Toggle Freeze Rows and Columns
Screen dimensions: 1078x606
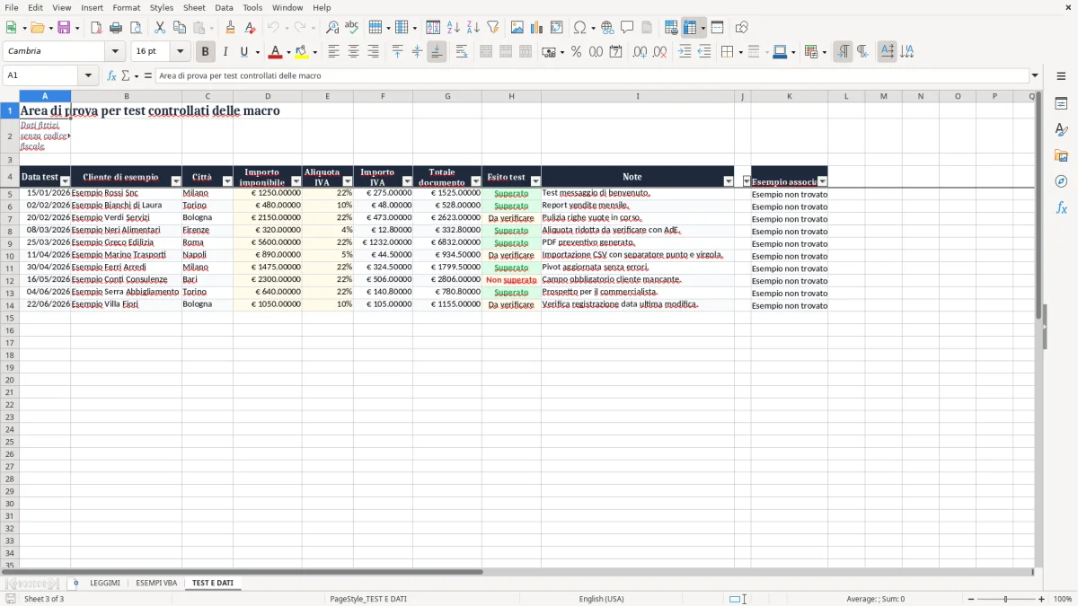click(x=690, y=28)
